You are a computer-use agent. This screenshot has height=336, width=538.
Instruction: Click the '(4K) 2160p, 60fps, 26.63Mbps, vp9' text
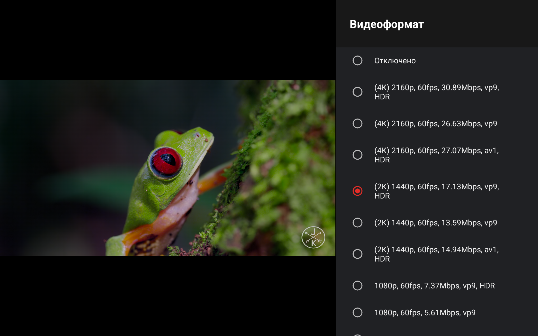point(436,124)
